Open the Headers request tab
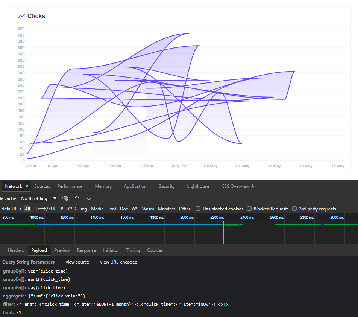The height and width of the screenshot is (317, 358). point(16,250)
